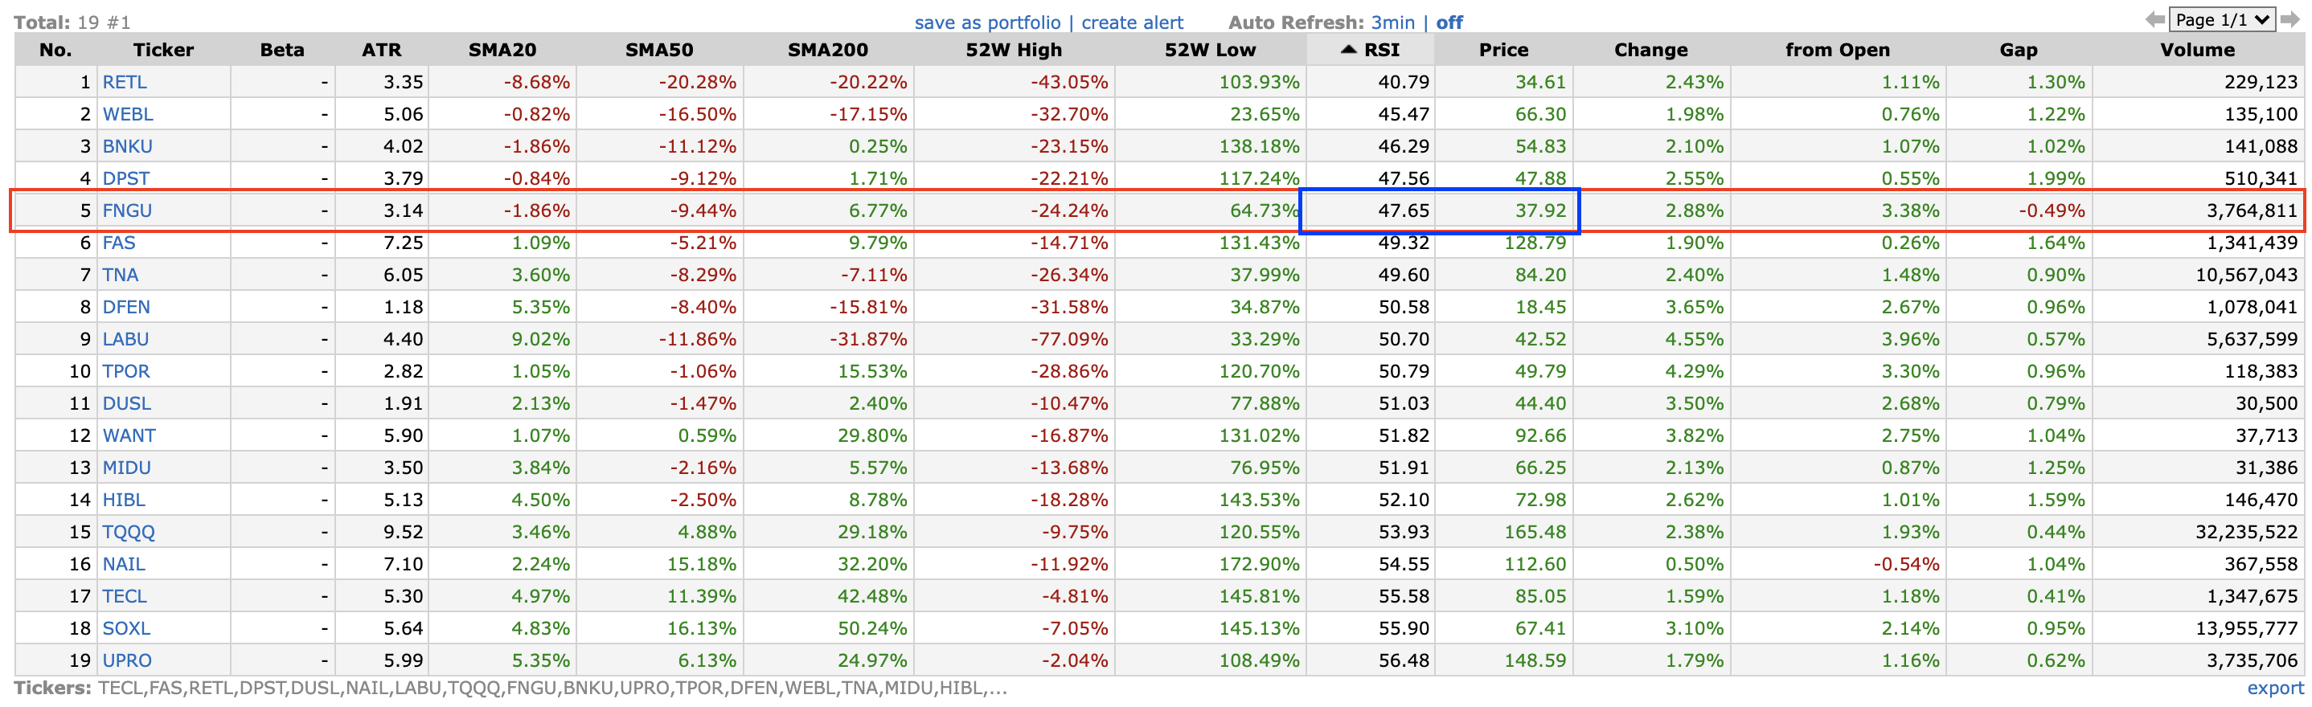Open DUSL ticker link
This screenshot has width=2312, height=707.
(126, 404)
